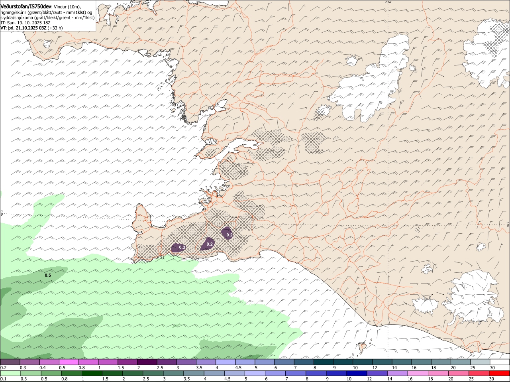Click the 0.5 label in green rain area
510x382 pixels.
[x=48, y=275]
